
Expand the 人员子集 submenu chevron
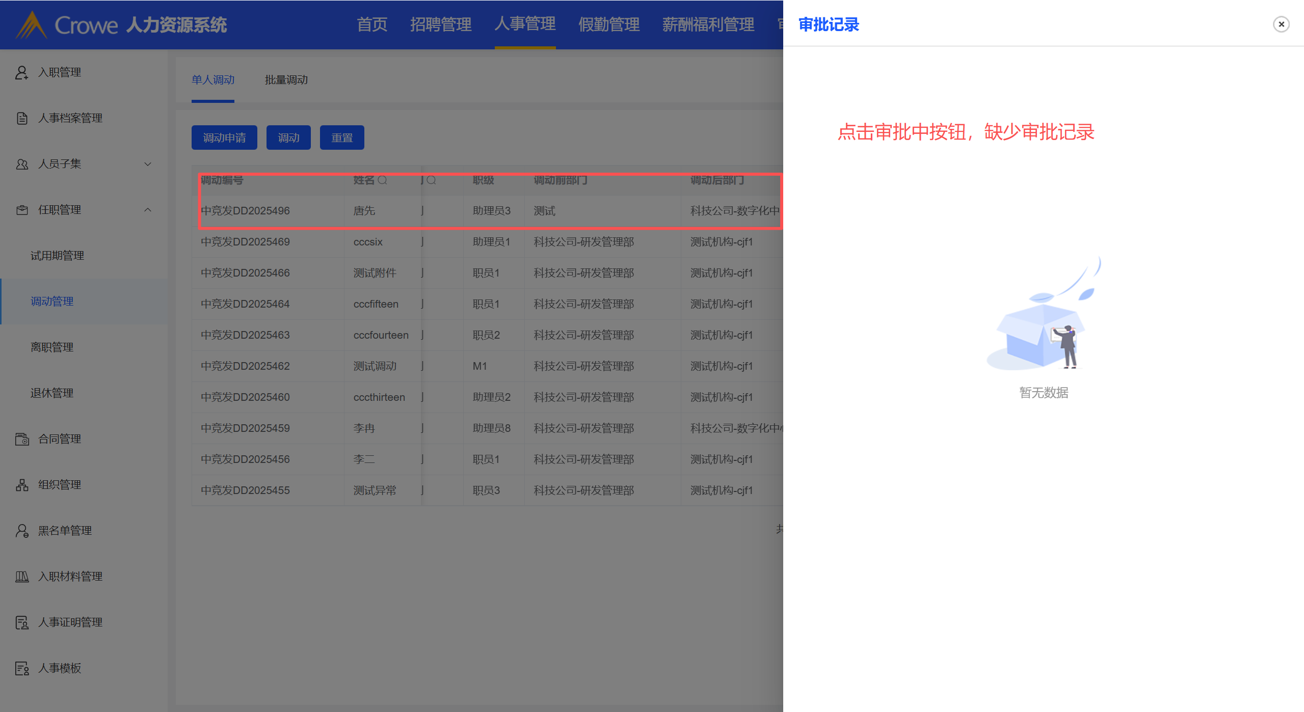tap(148, 164)
